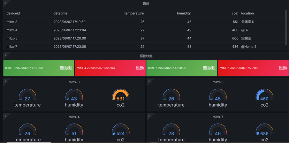The width and height of the screenshot is (289, 143).
Task: Click the info icon on mibx-7 panel
Action: pyautogui.click(x=149, y=116)
